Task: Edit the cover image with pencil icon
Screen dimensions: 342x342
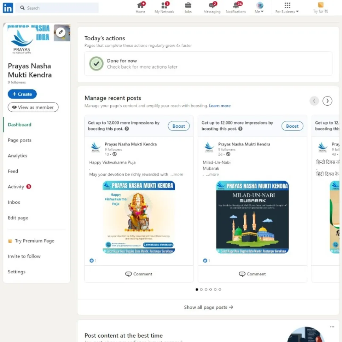Action: click(60, 32)
